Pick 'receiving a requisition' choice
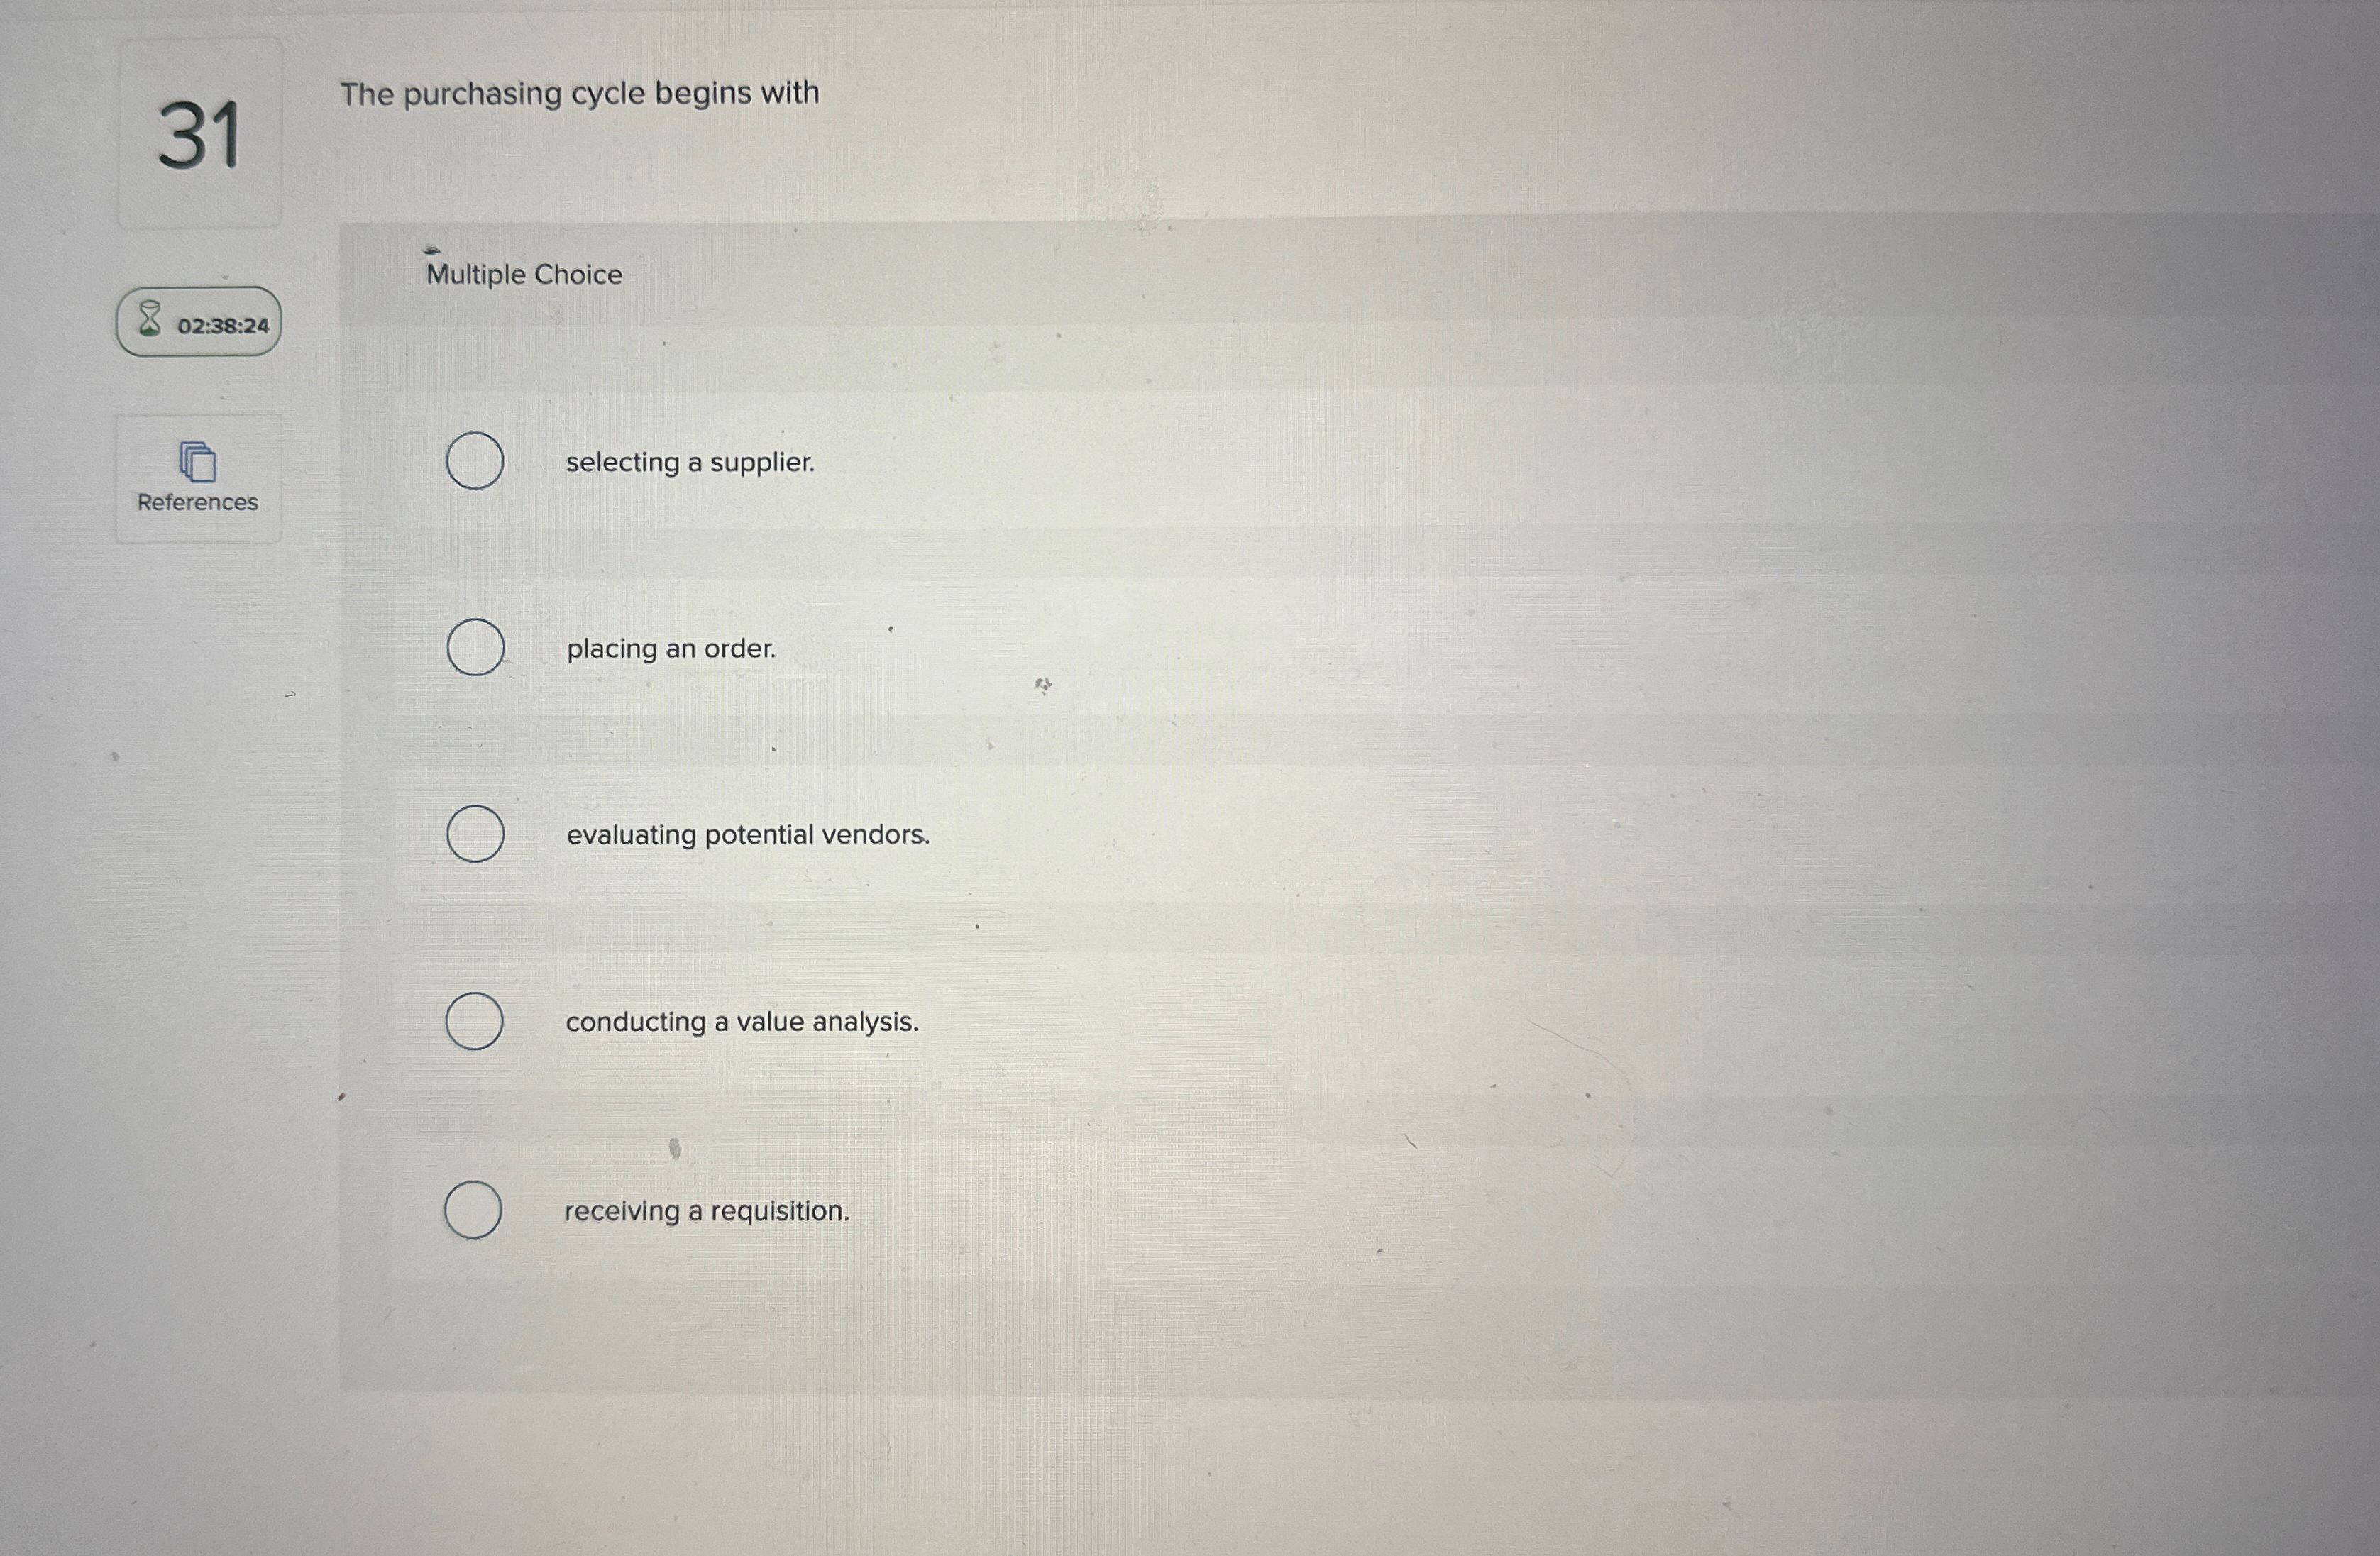 point(473,1209)
